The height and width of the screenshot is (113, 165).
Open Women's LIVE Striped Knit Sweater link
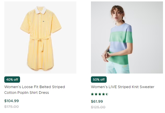pos(123,87)
